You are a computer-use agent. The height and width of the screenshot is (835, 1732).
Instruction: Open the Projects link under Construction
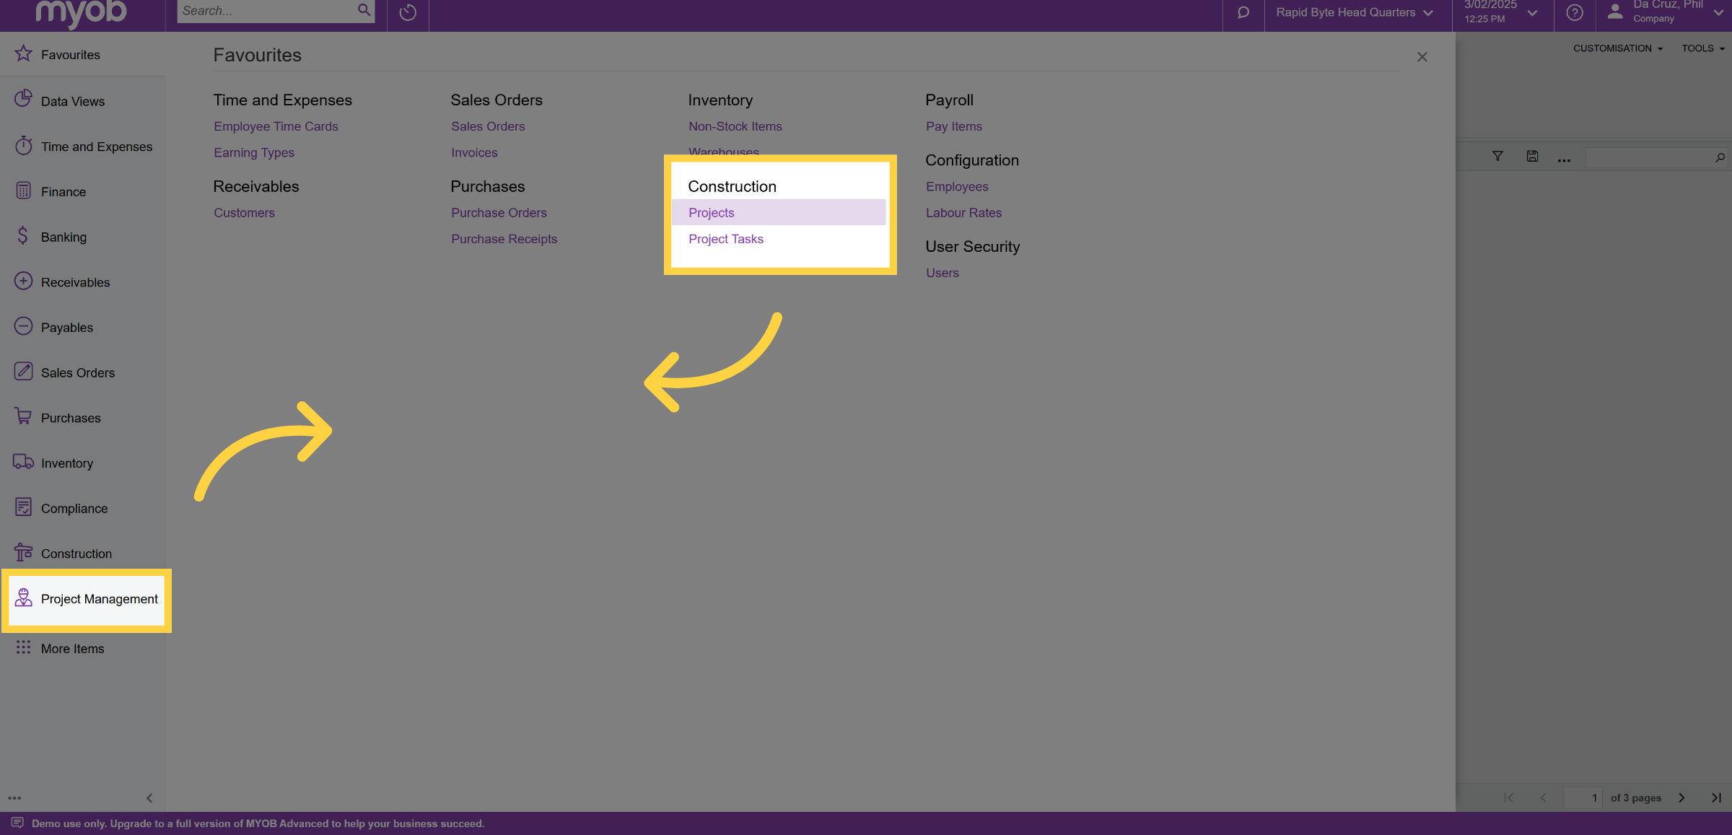pos(711,212)
